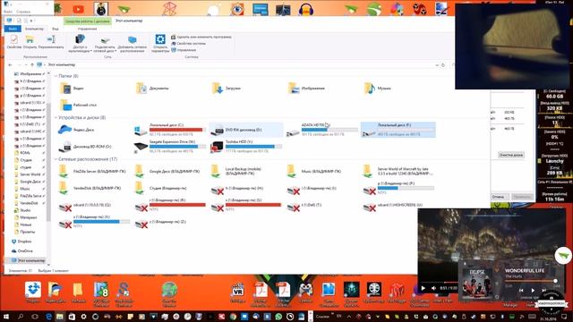Open Google Диск network location
The image size is (573, 322).
click(x=167, y=171)
